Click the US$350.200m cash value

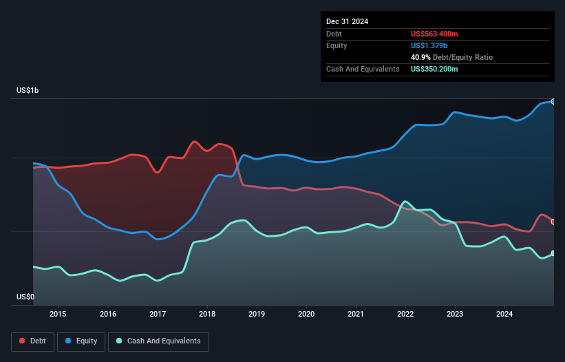pos(434,69)
